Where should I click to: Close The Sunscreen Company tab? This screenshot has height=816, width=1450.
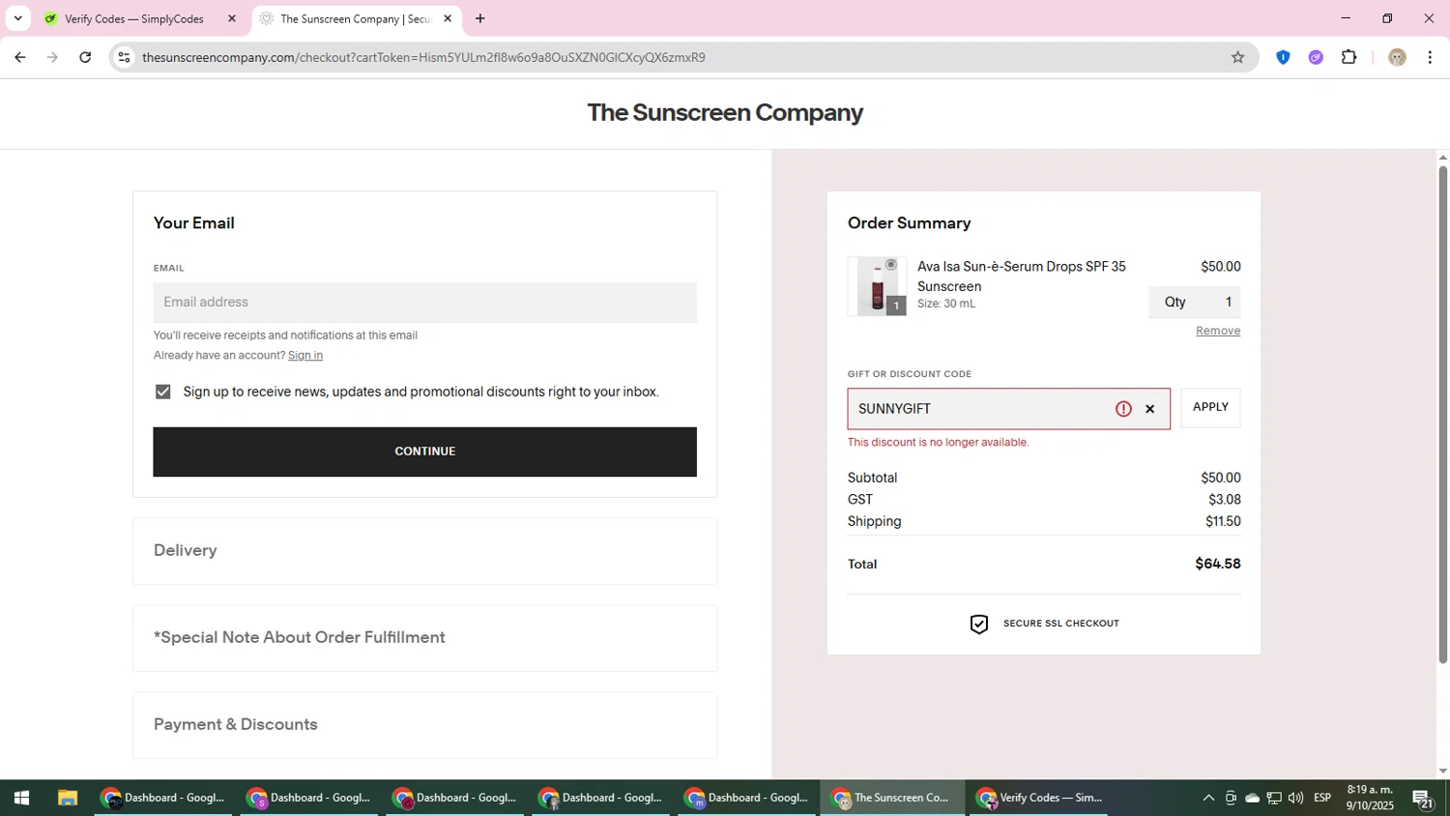click(x=448, y=18)
